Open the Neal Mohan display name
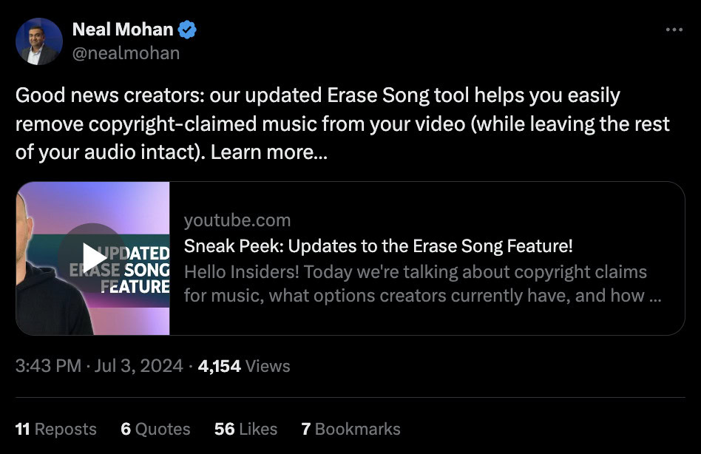 tap(122, 30)
